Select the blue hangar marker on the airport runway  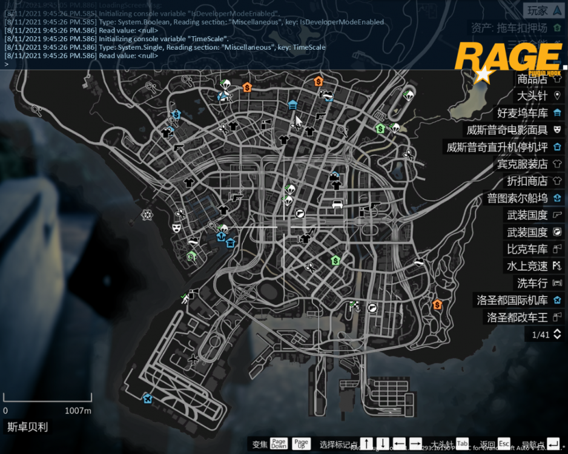pyautogui.click(x=147, y=398)
